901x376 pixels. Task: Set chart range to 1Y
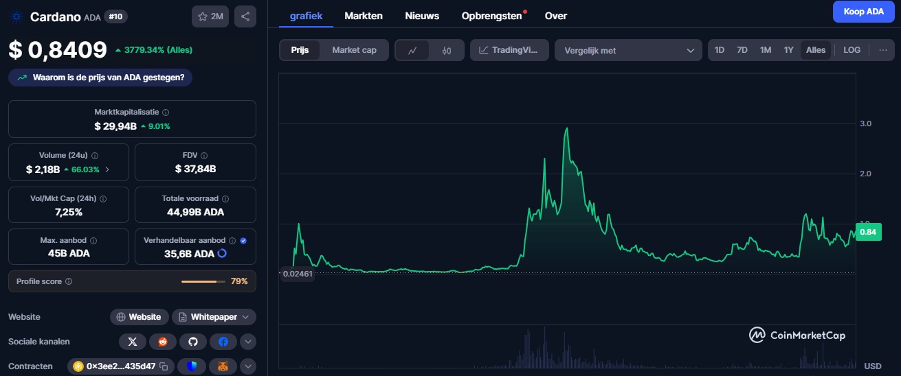pyautogui.click(x=789, y=50)
